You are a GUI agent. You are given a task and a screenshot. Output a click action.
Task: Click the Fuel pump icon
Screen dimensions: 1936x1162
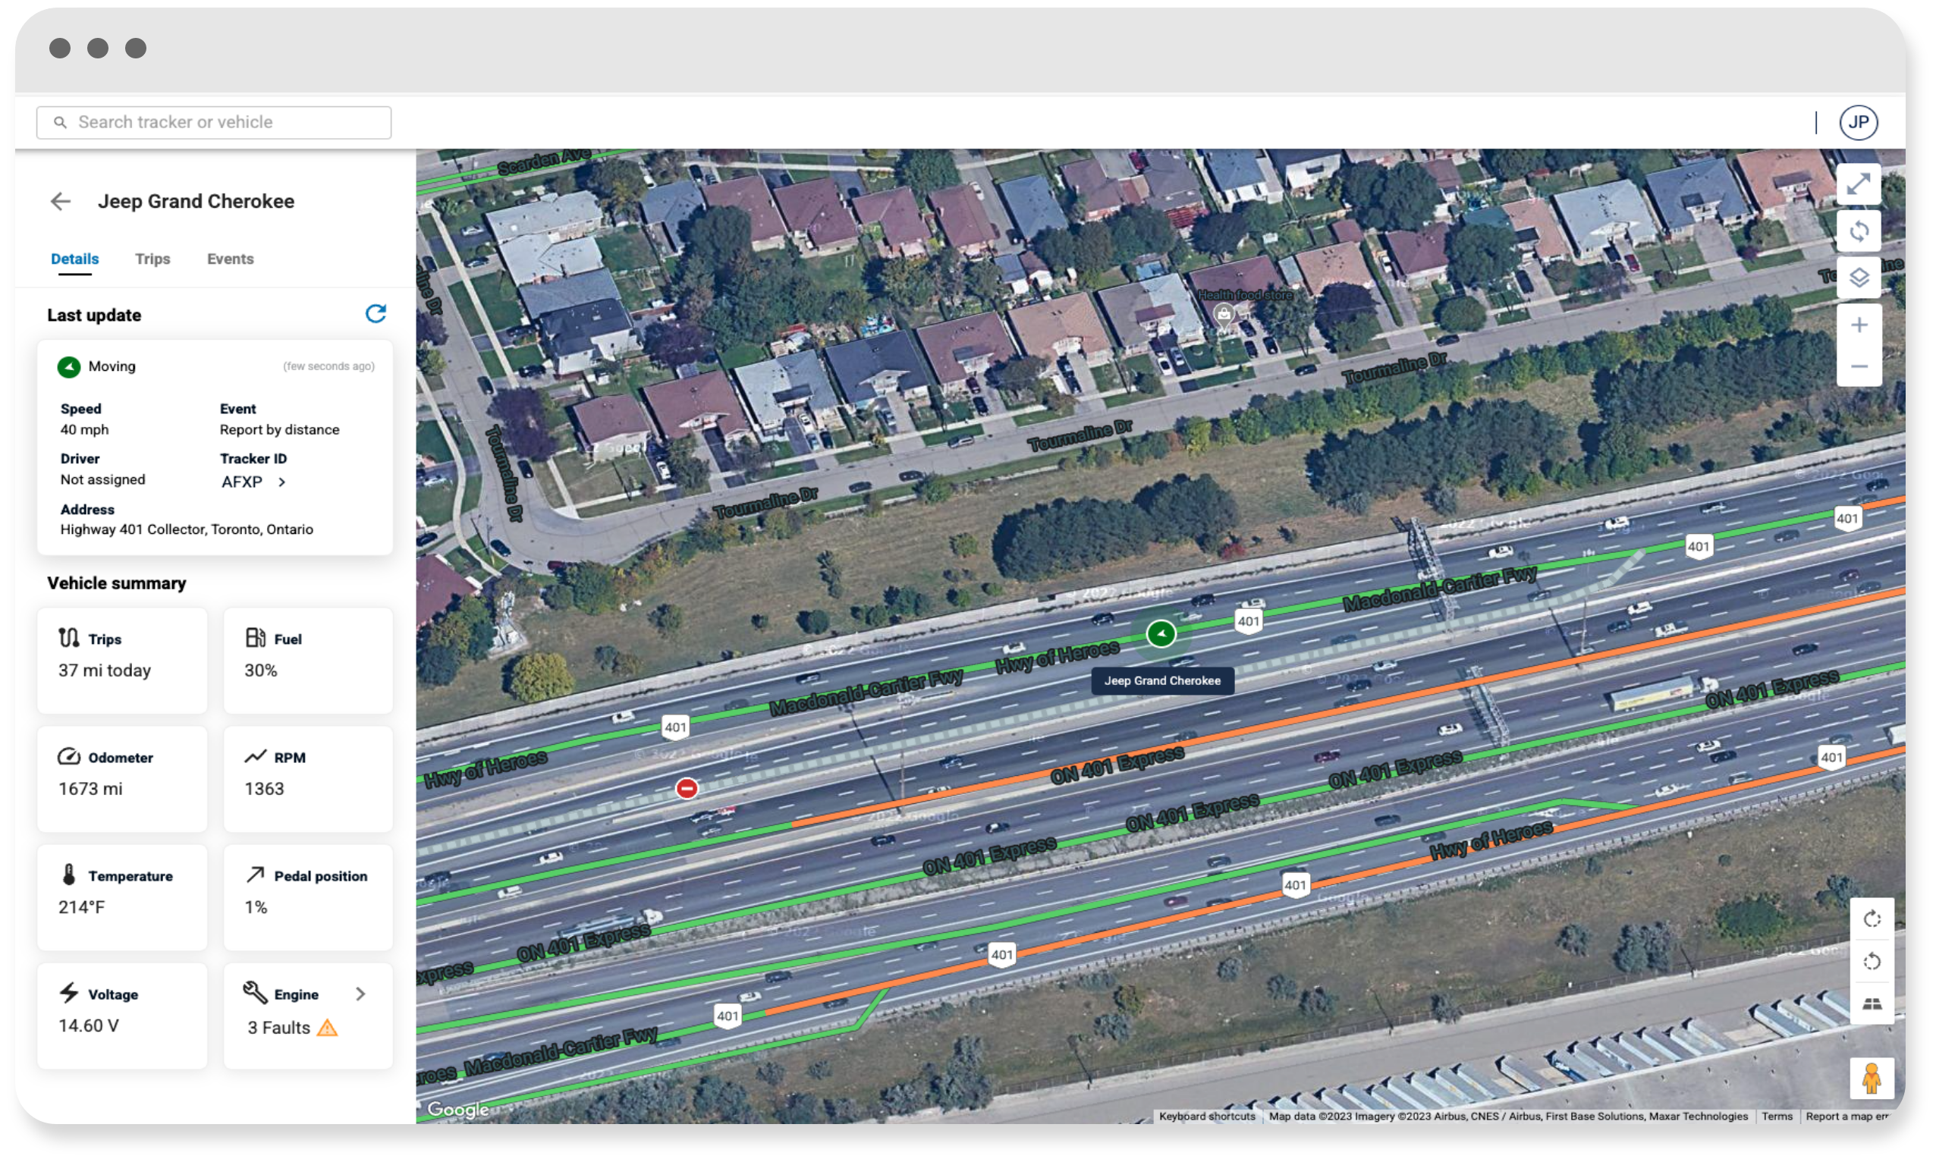(x=256, y=638)
